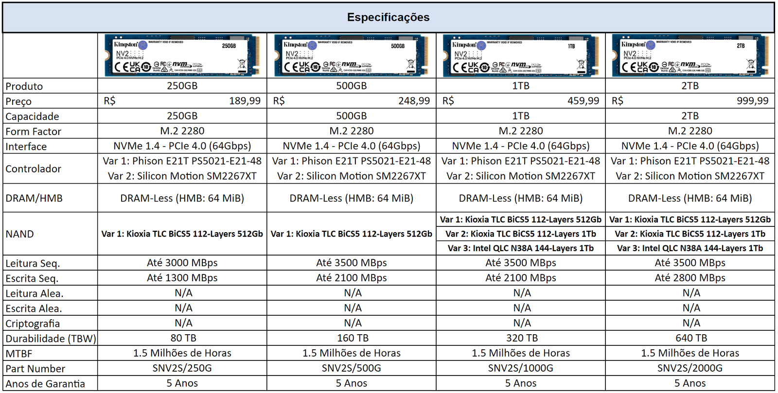
Task: Click the SNV2S/1000G part number cell
Action: pyautogui.click(x=521, y=368)
